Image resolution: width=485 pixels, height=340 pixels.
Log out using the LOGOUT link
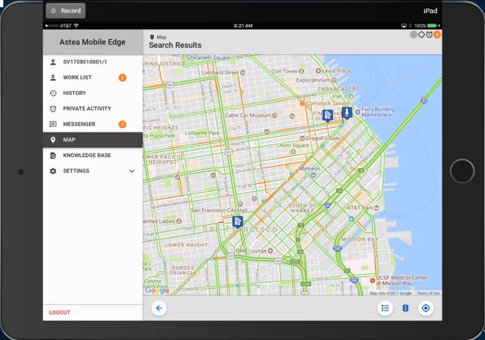point(59,313)
